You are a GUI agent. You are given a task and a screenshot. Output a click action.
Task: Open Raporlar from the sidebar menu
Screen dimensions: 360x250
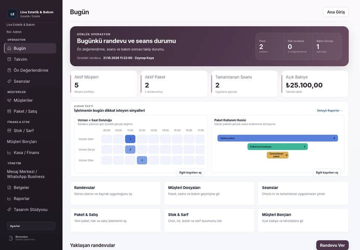(30, 199)
